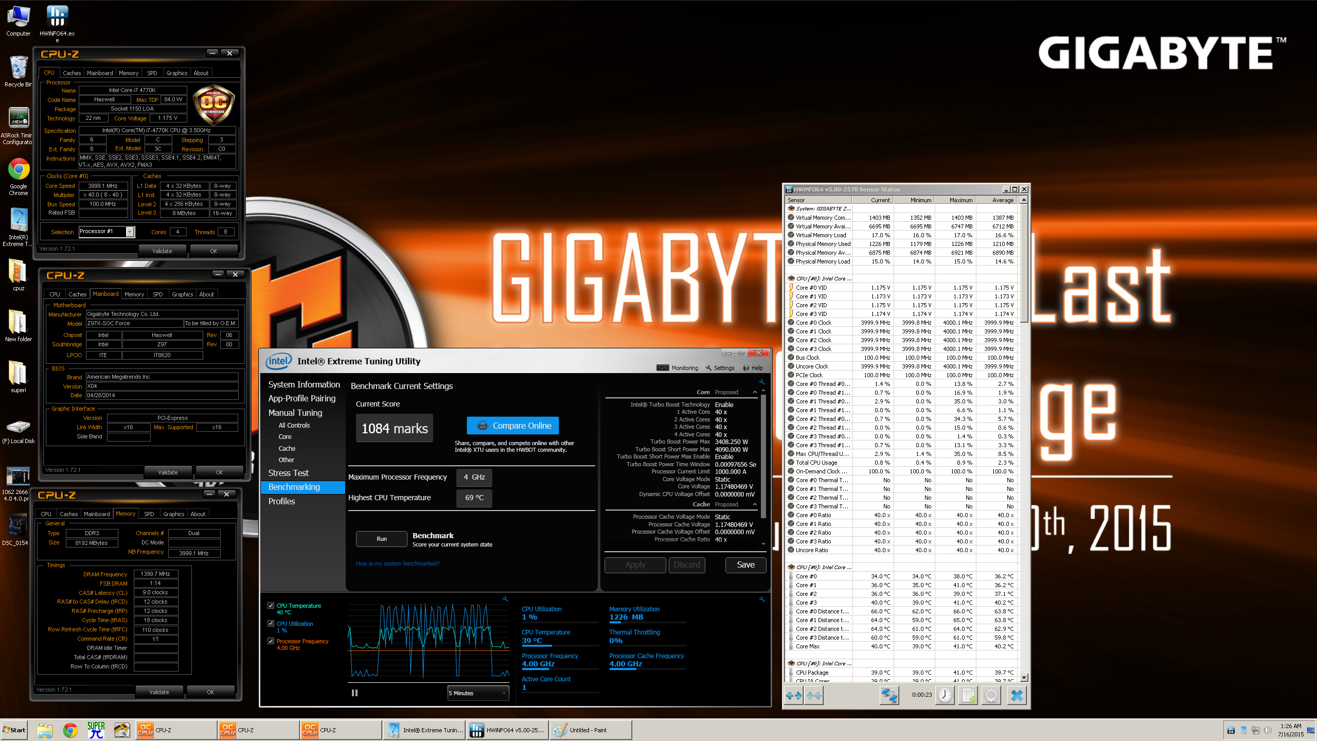This screenshot has width=1317, height=741.
Task: Open App-Profile Pairing in XTU sidebar
Action: (302, 398)
